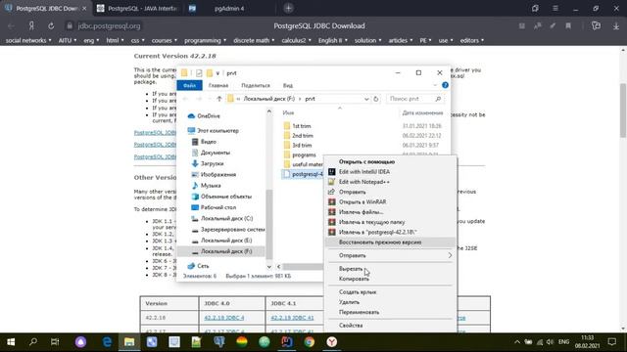This screenshot has width=627, height=352.
Task: Select Локальный диск (E:) drive
Action: 226,241
